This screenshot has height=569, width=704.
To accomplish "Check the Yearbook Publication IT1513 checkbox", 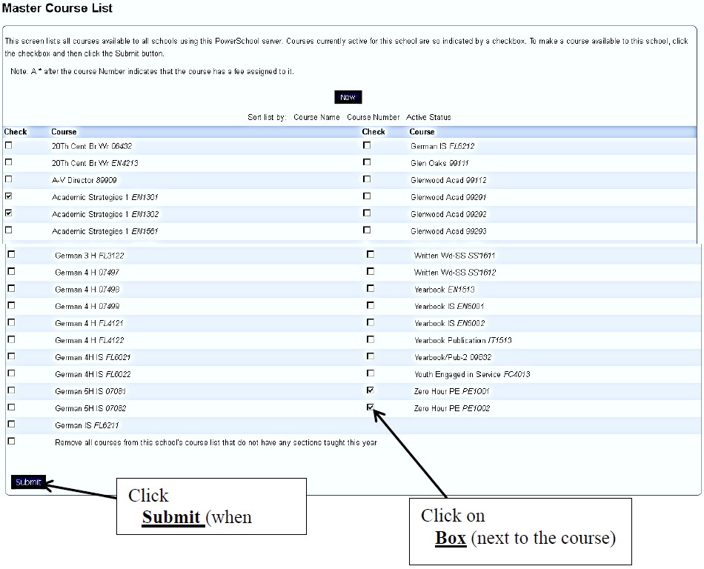I will (x=371, y=339).
